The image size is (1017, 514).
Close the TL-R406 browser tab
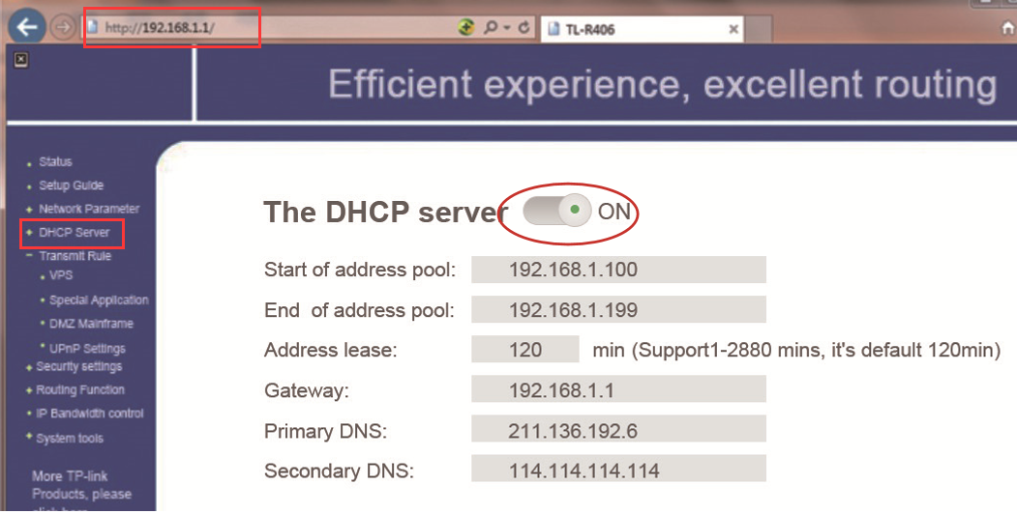click(733, 29)
